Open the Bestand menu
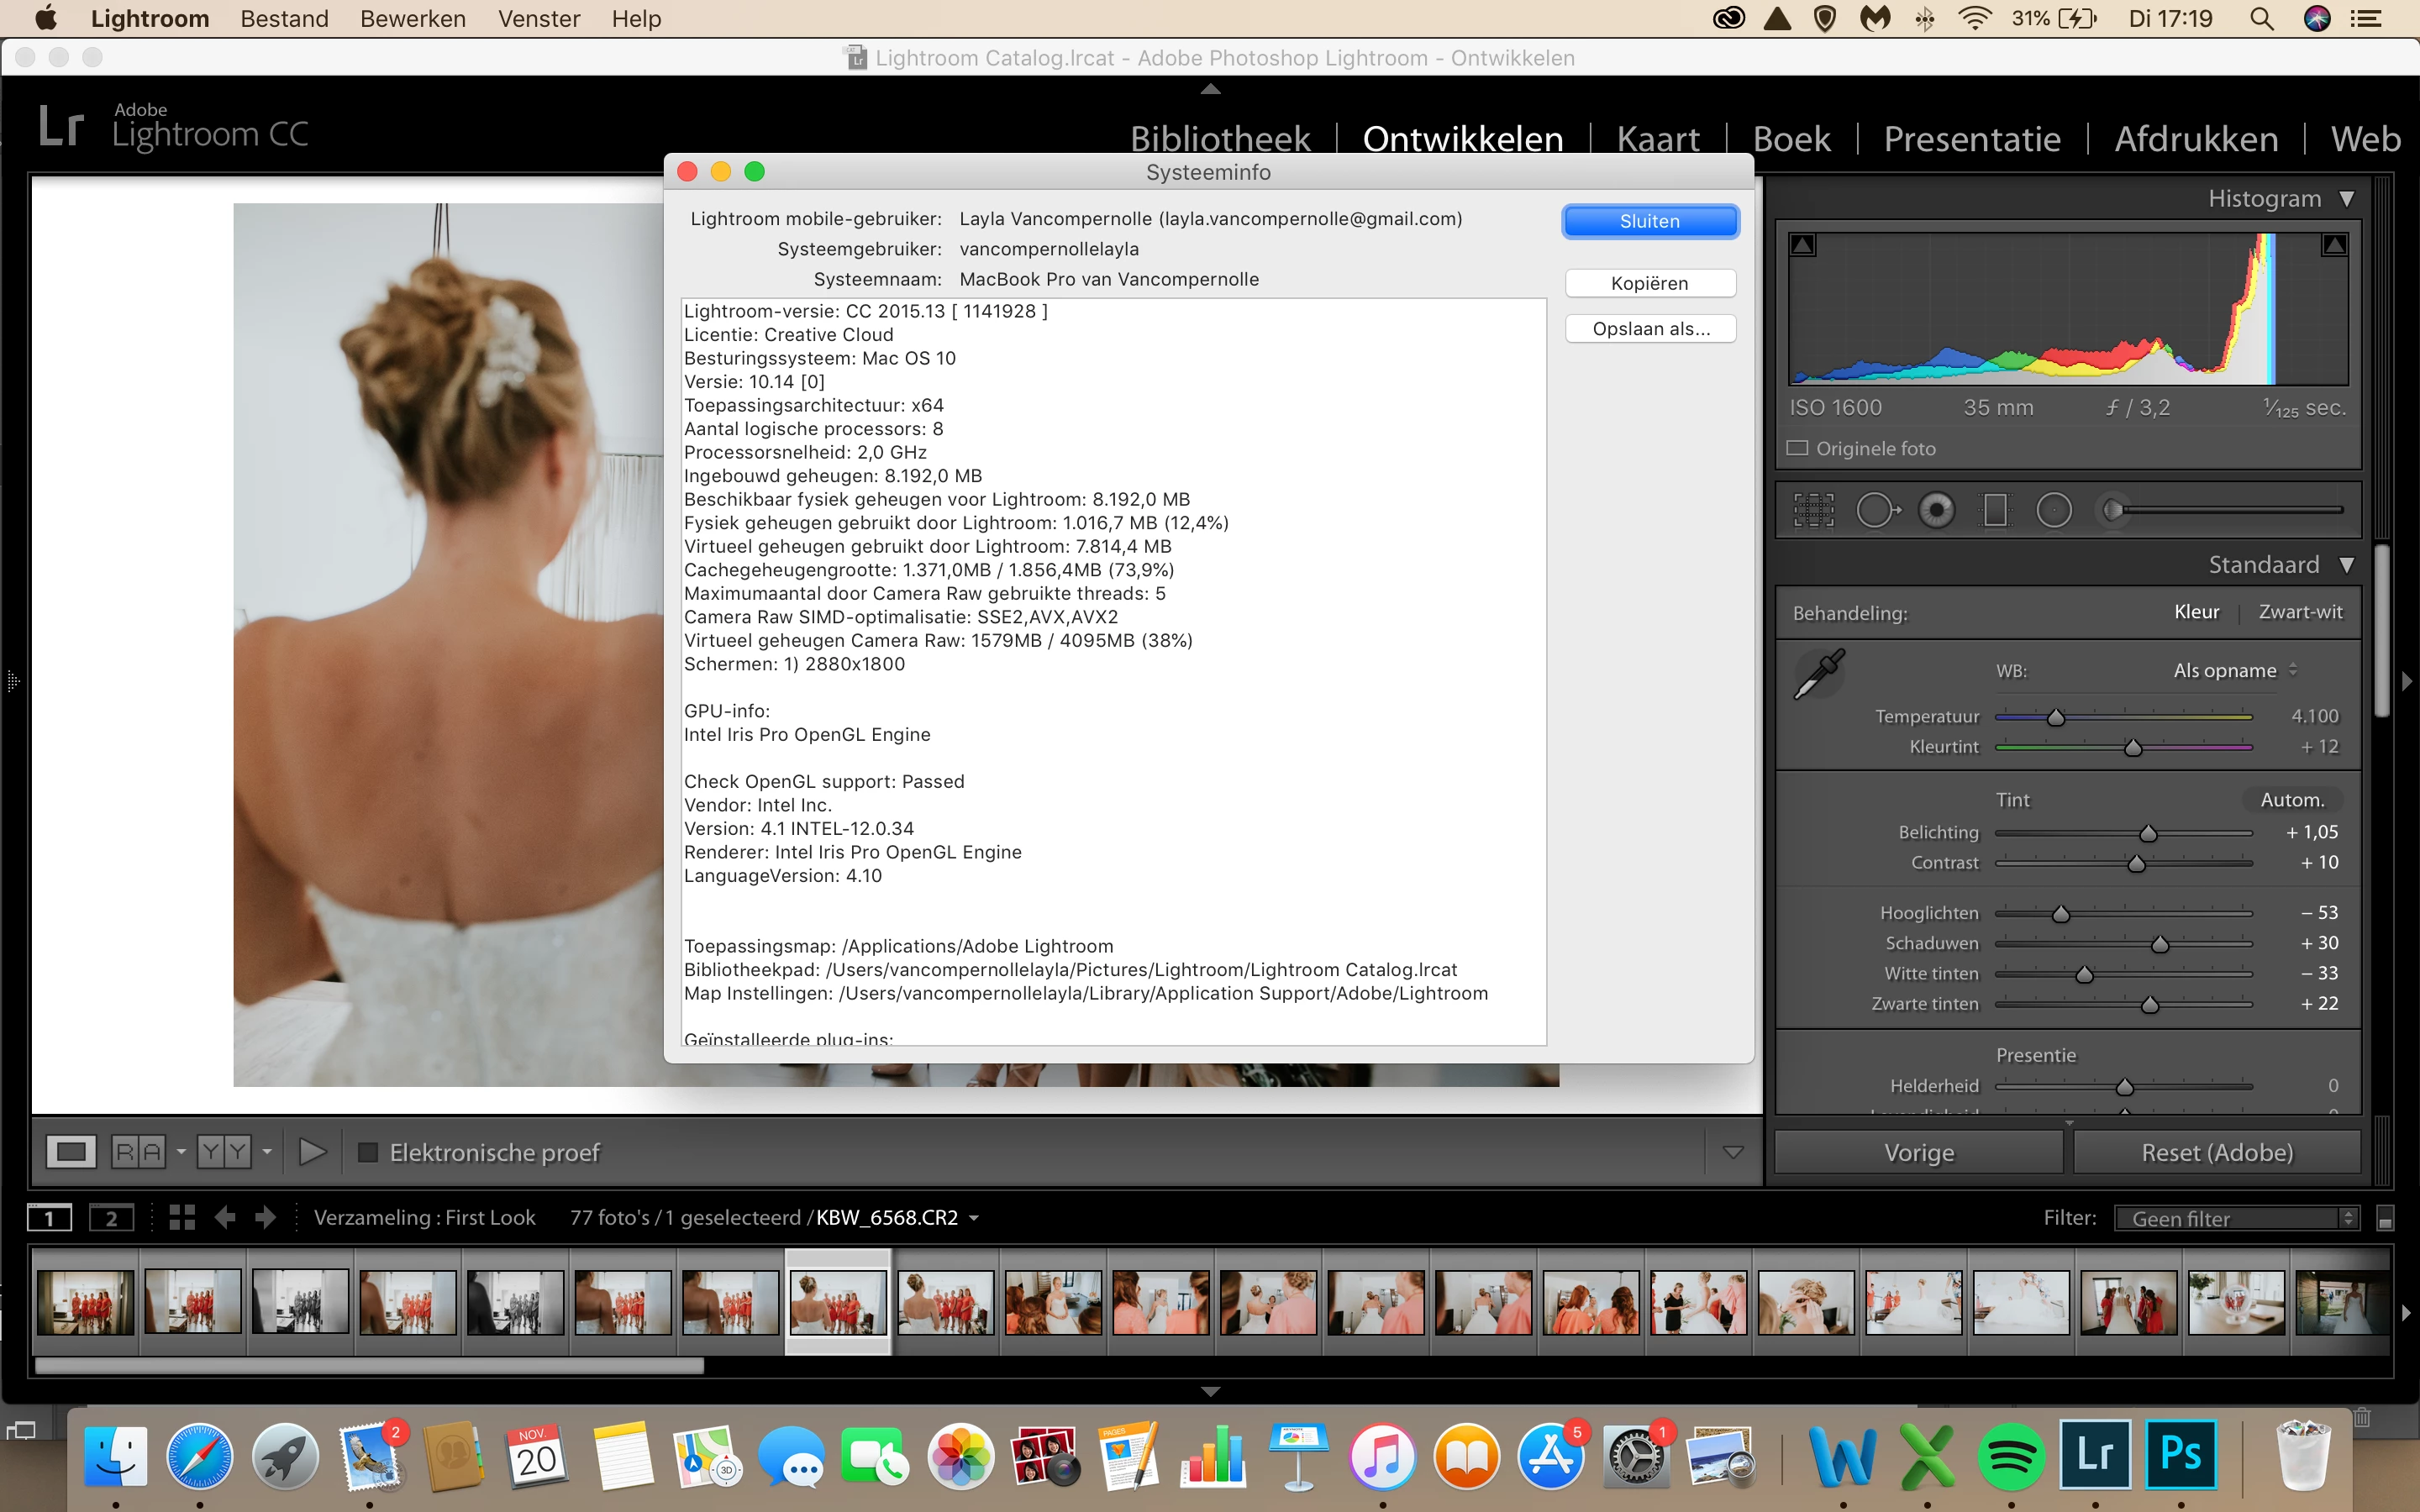 284,19
